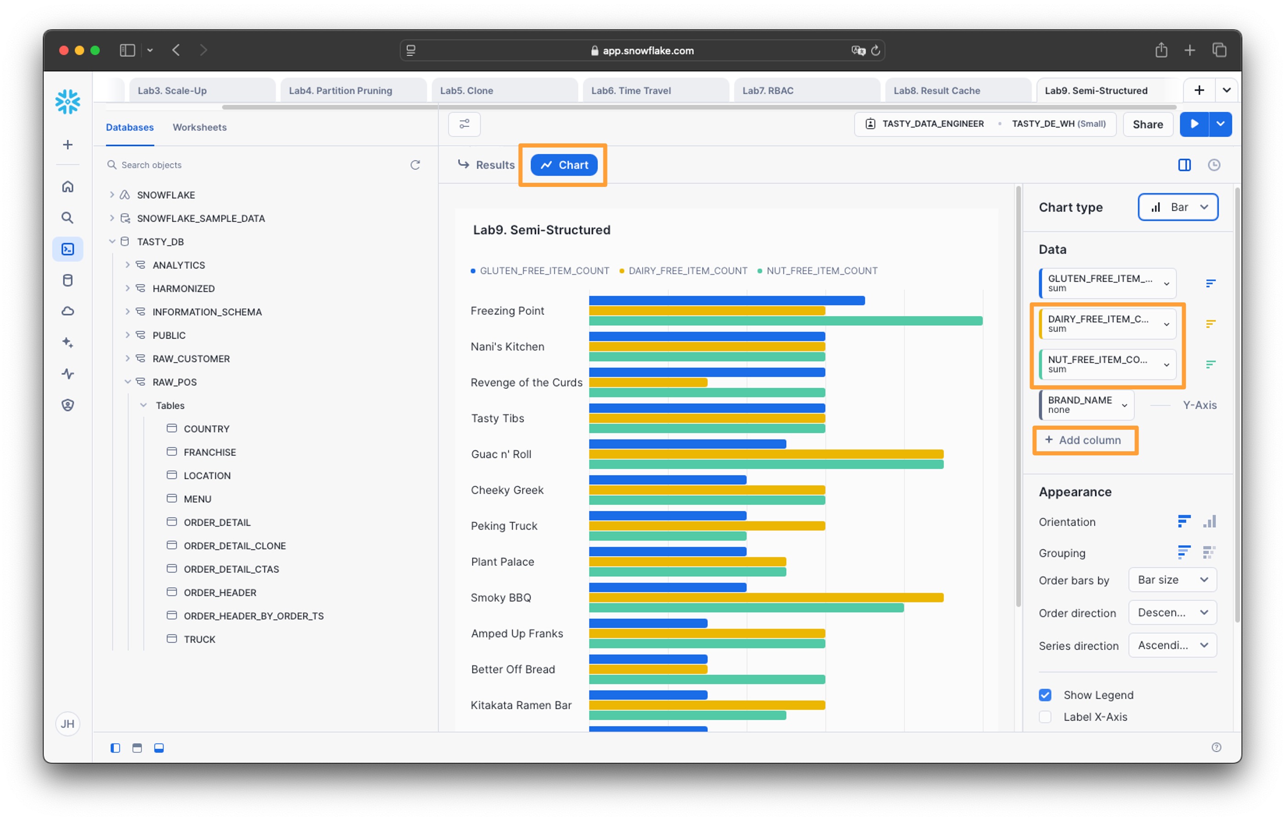Open the Order bars by dropdown
This screenshot has width=1287, height=821.
point(1172,580)
